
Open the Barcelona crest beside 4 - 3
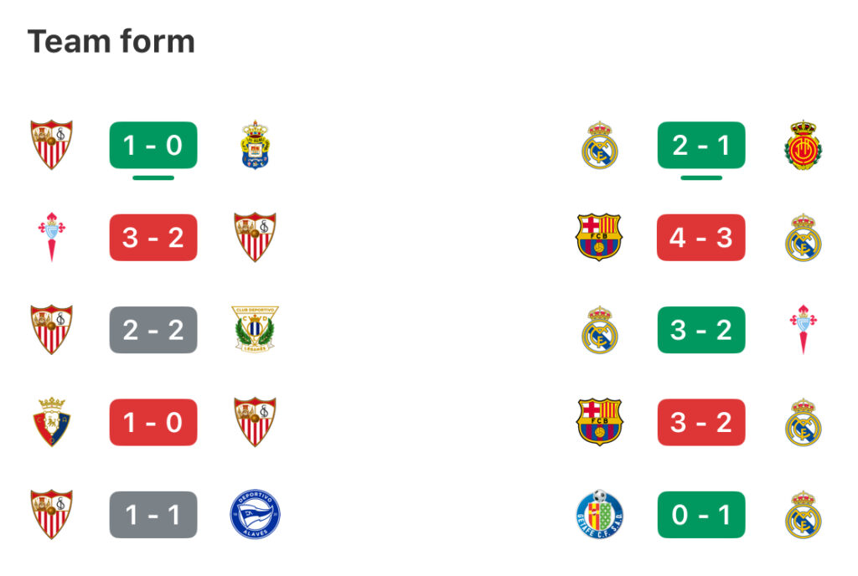600,237
